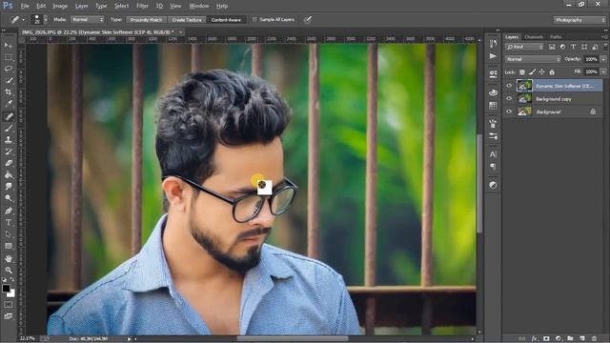Select the Spot Healing Brush tool
This screenshot has width=610, height=343.
click(9, 116)
